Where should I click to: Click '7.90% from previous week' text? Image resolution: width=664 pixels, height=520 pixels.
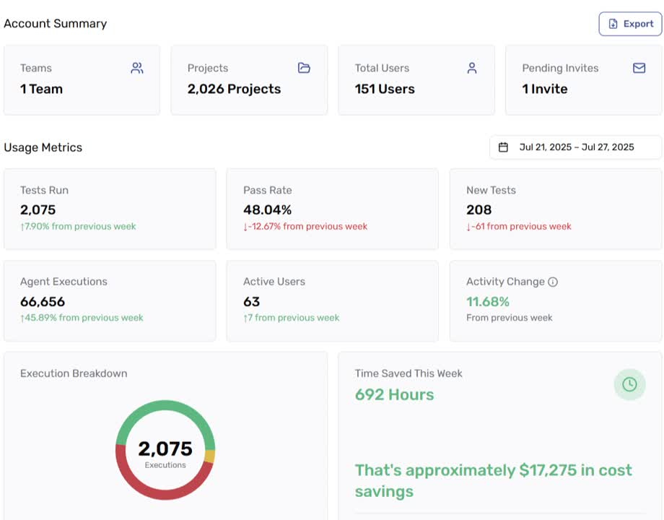79,226
